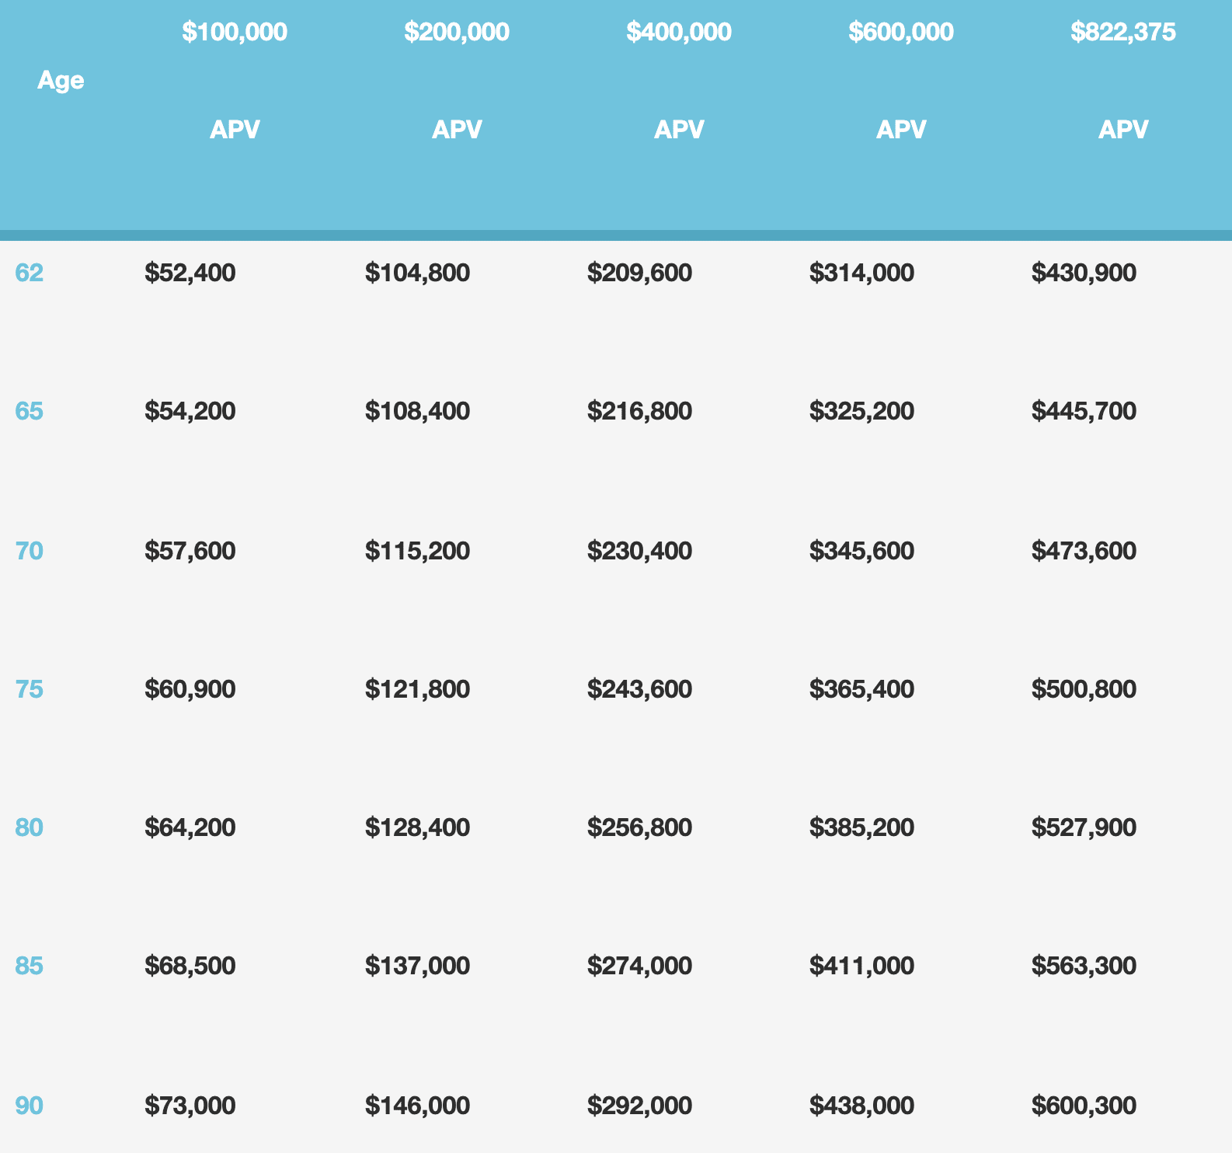Select the $430,900 cell
The width and height of the screenshot is (1232, 1153).
[x=1084, y=273]
